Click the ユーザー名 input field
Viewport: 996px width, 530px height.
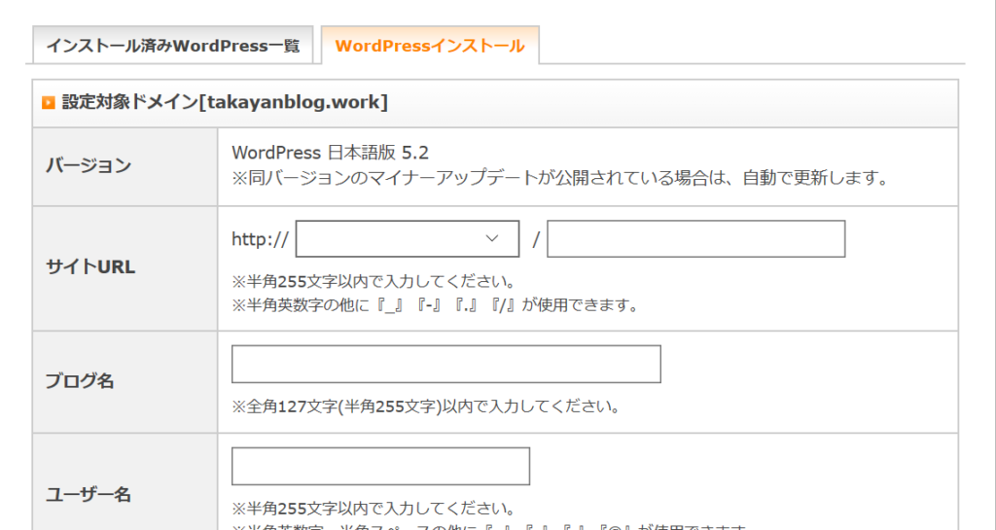coord(380,466)
